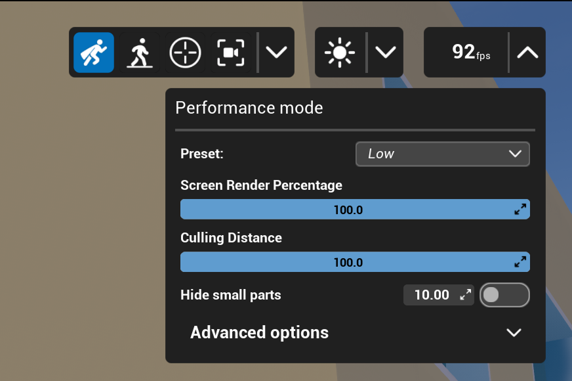The width and height of the screenshot is (572, 381).
Task: Click the Hide small parts 10.00 field
Action: [432, 295]
